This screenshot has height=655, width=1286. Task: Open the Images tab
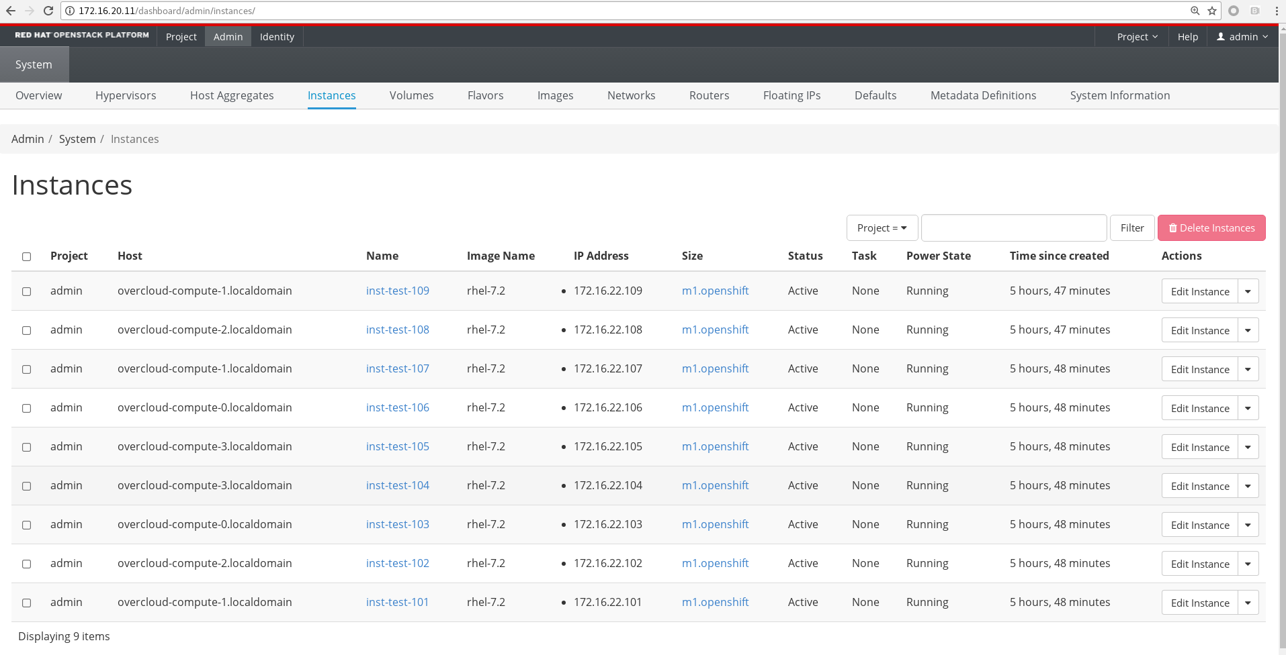[556, 95]
